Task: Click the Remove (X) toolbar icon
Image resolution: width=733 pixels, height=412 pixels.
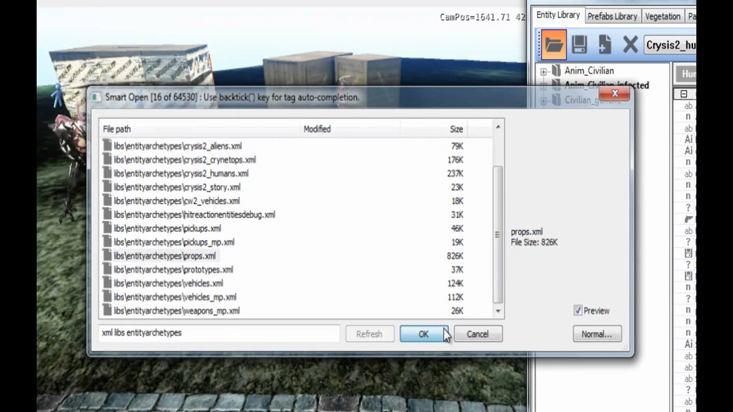Action: point(630,45)
